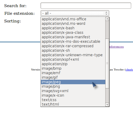Click the dropdown list scrollbar thumb
The image size is (133, 113).
pyautogui.click(x=107, y=63)
